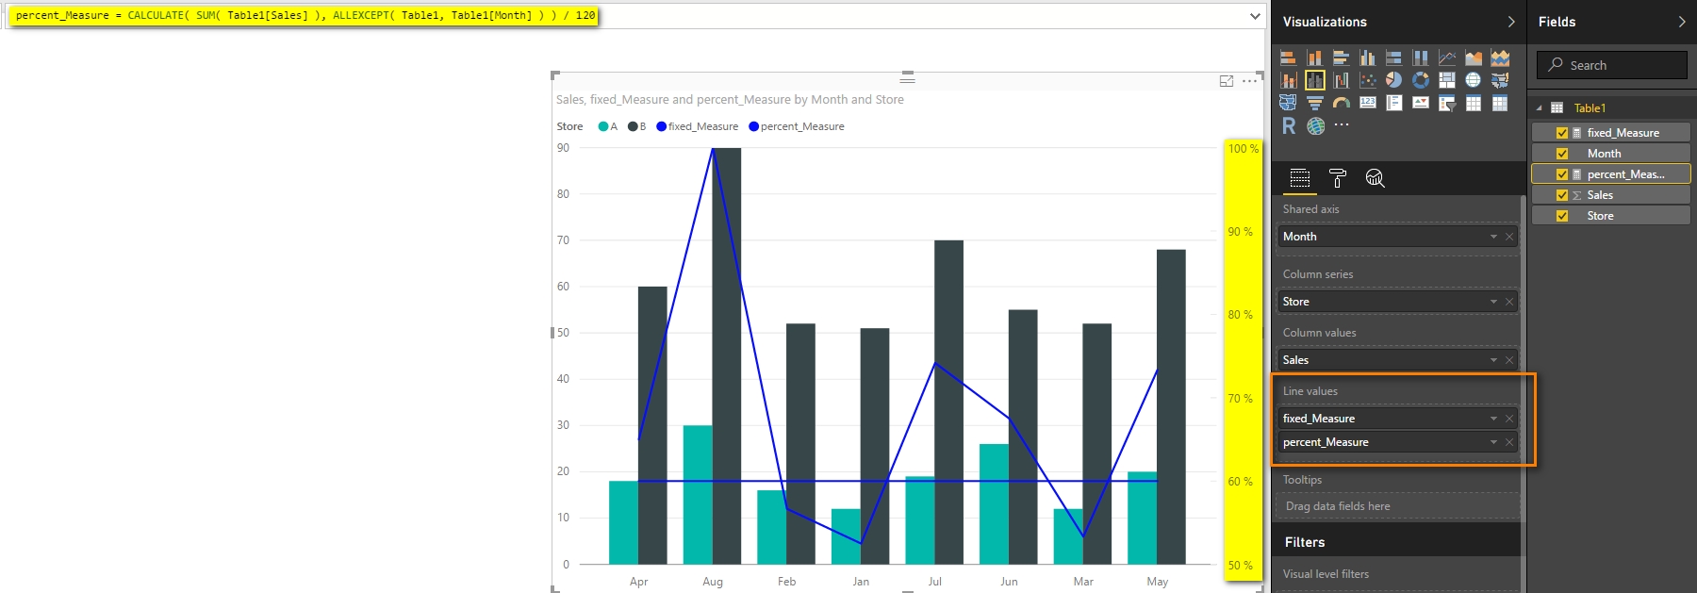Open the Sales column values dropdown arrow
This screenshot has width=1697, height=593.
click(x=1493, y=360)
